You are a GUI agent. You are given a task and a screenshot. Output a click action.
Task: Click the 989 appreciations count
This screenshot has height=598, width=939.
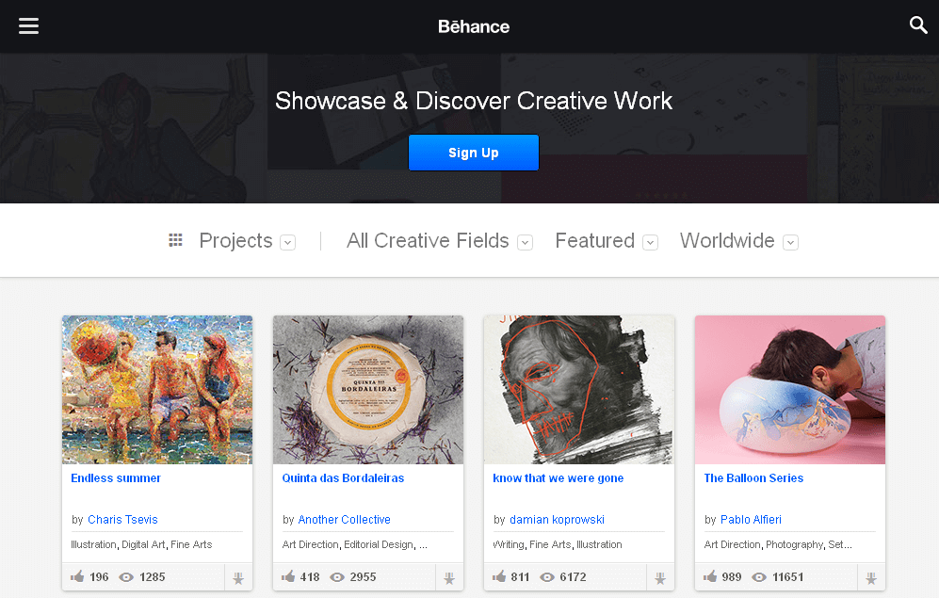pos(731,577)
